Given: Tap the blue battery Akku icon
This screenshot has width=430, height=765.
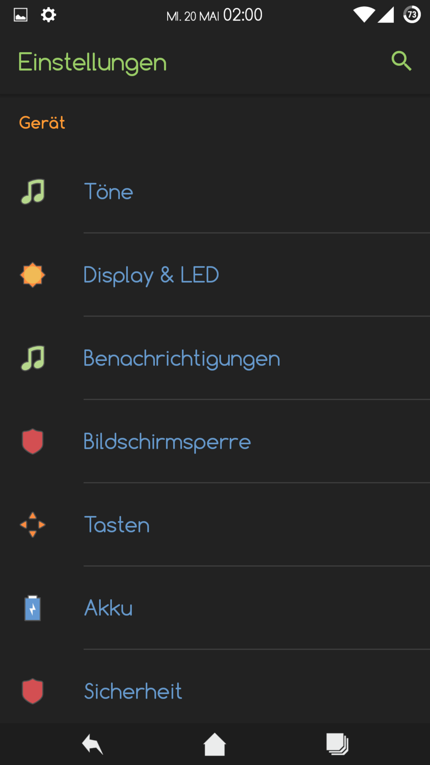Looking at the screenshot, I should click(32, 608).
